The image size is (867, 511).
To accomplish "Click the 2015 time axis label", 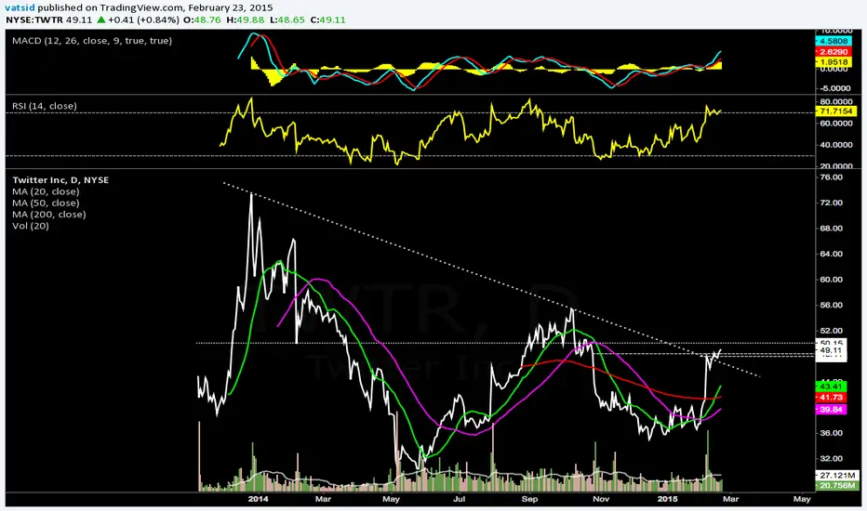I will pos(667,499).
